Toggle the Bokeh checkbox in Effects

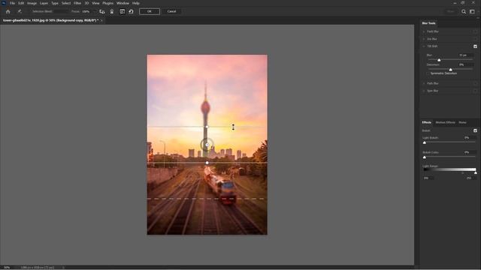pyautogui.click(x=475, y=130)
